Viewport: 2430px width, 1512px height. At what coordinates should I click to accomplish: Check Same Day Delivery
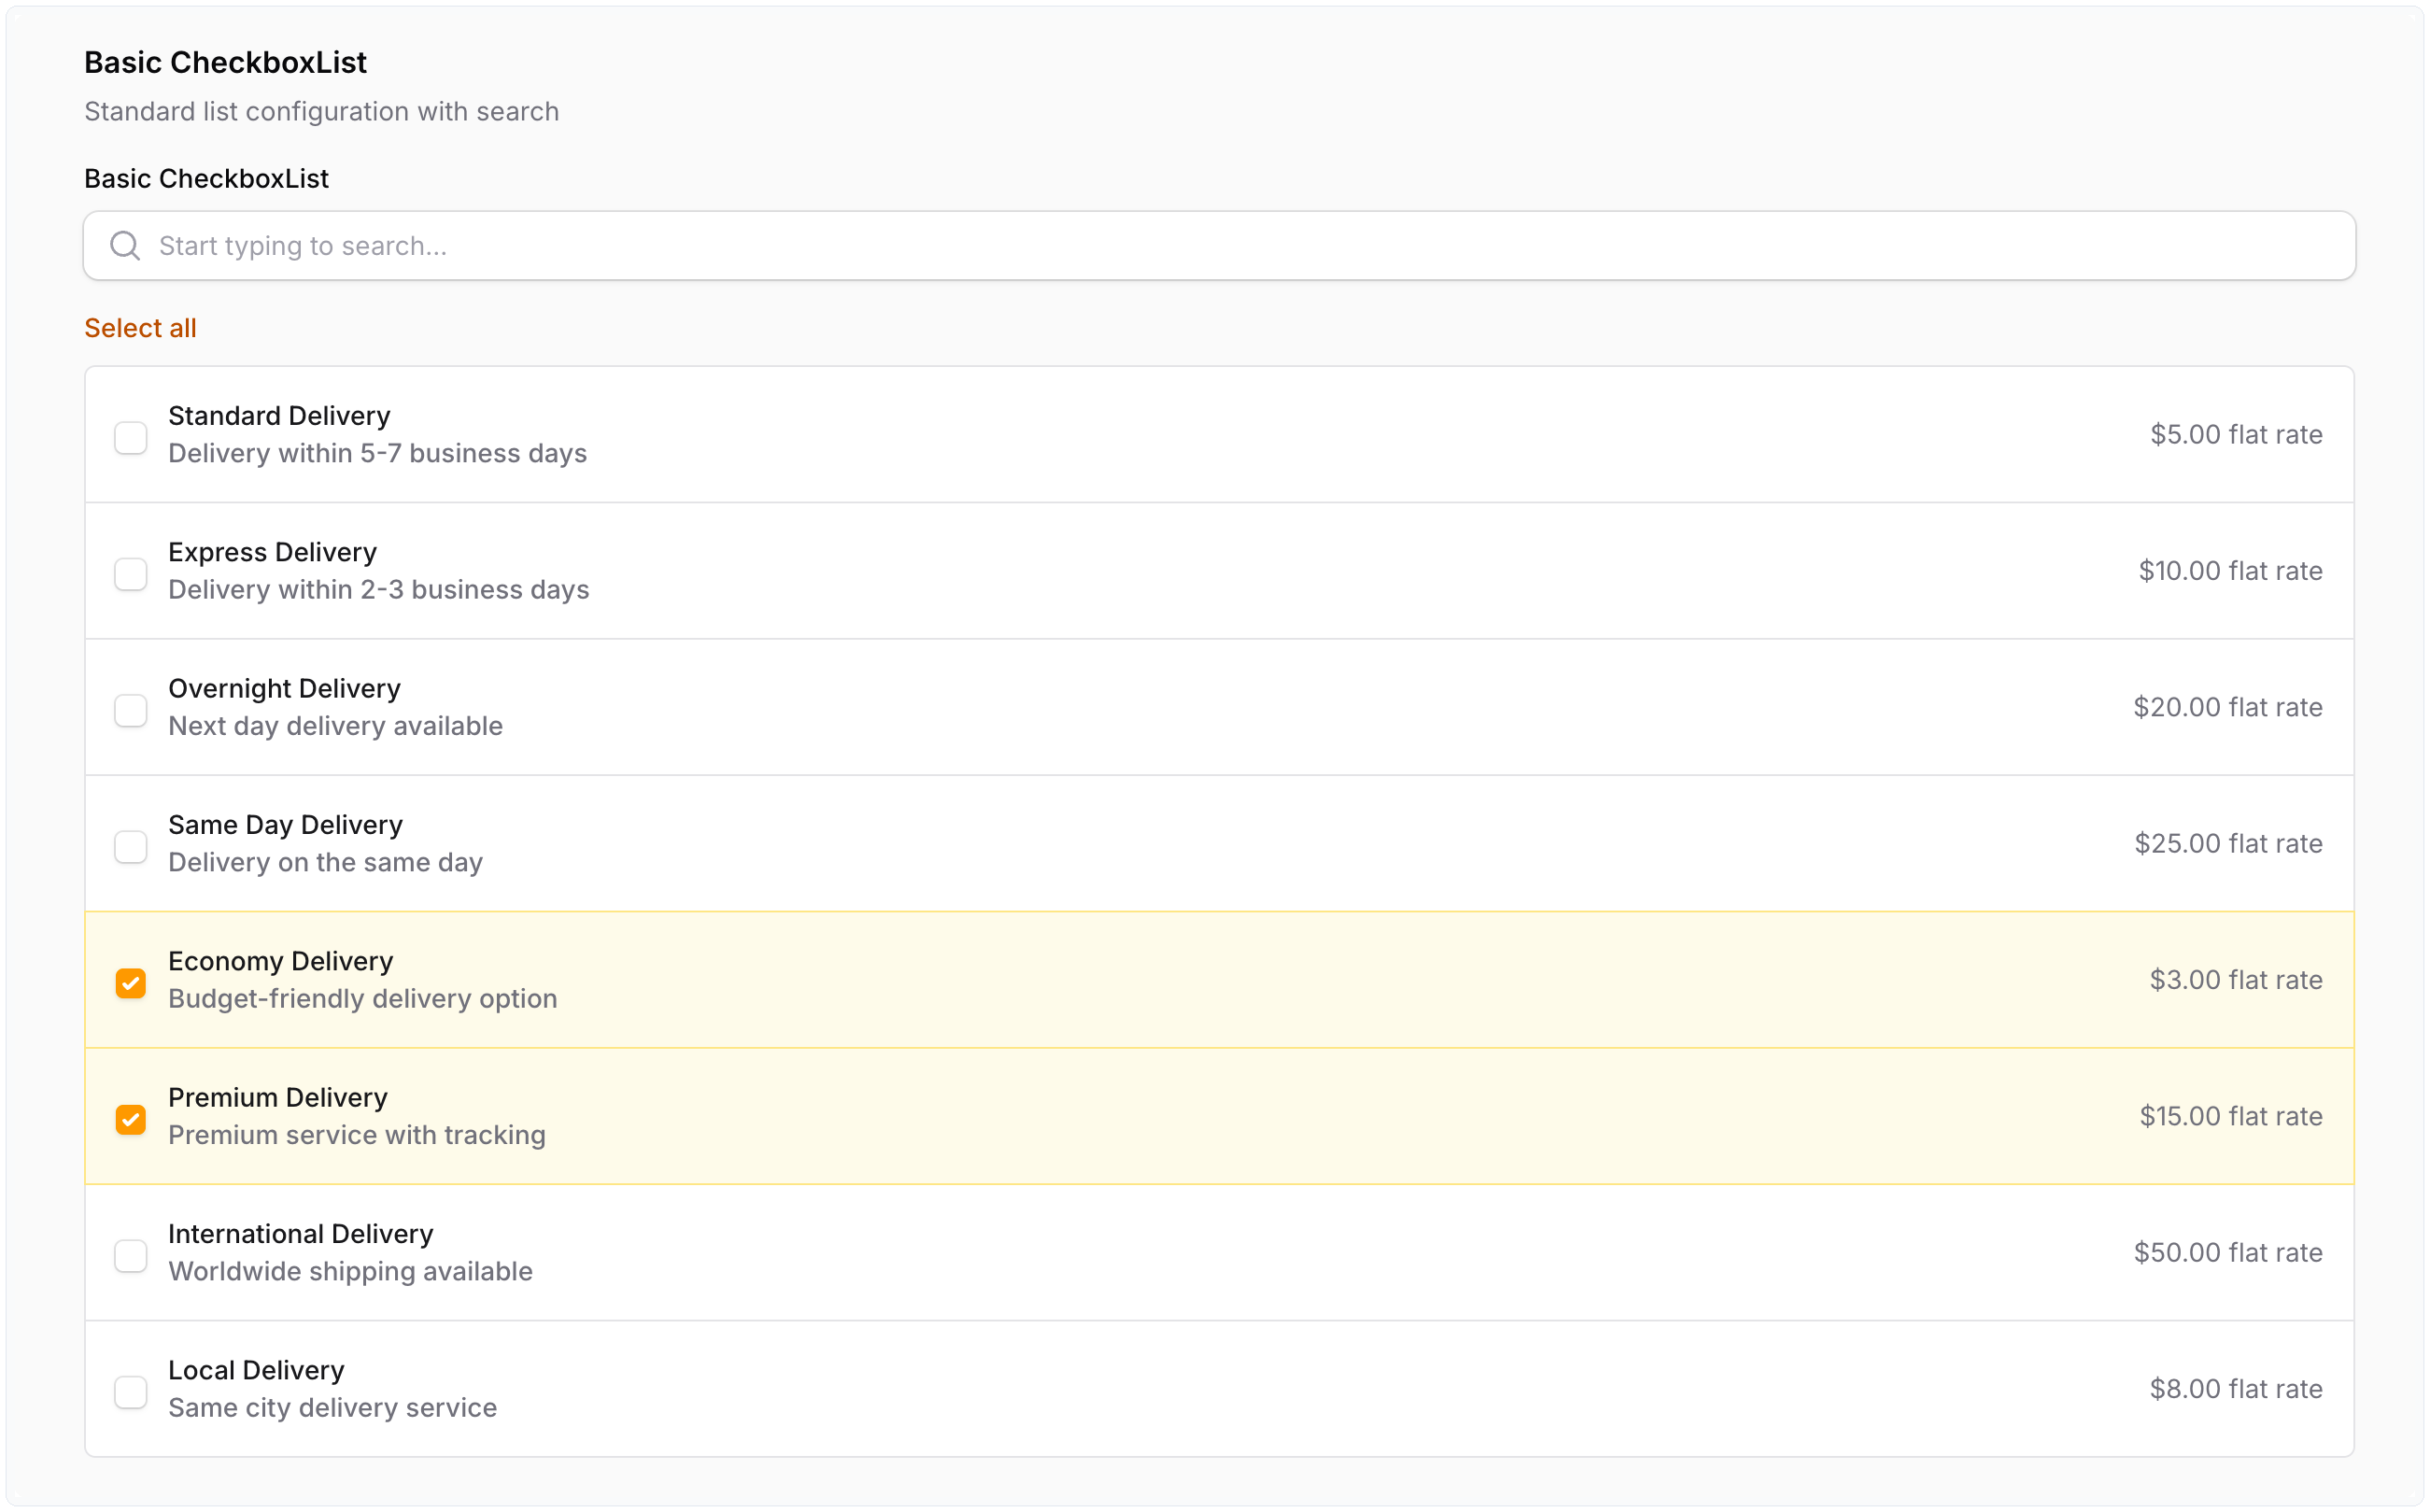[x=131, y=846]
